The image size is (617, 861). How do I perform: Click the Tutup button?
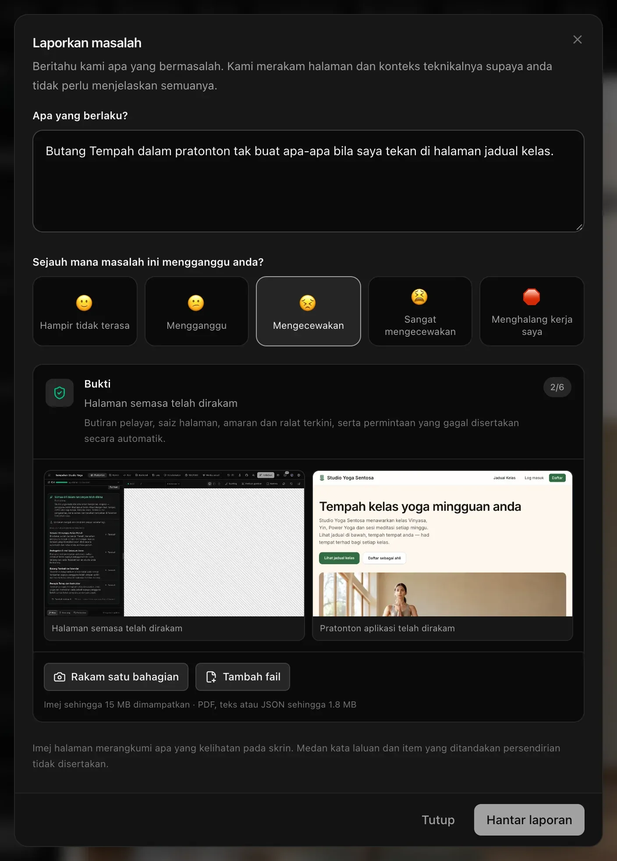(438, 820)
